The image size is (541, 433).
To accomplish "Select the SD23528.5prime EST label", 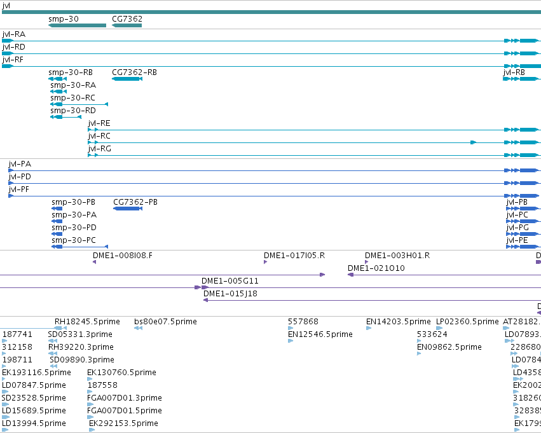I will [x=34, y=399].
